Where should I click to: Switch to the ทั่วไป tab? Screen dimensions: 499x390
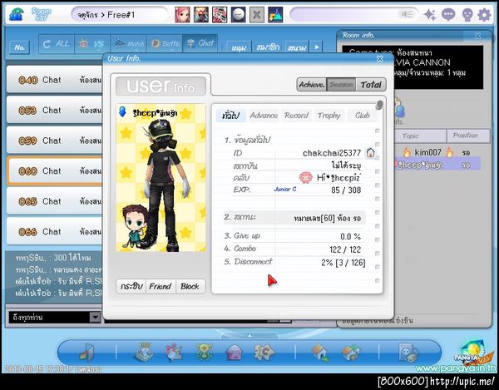point(230,115)
